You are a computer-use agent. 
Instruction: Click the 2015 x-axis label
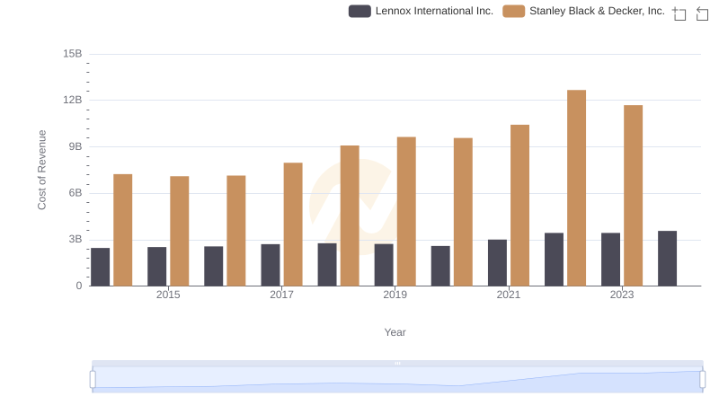(x=168, y=295)
